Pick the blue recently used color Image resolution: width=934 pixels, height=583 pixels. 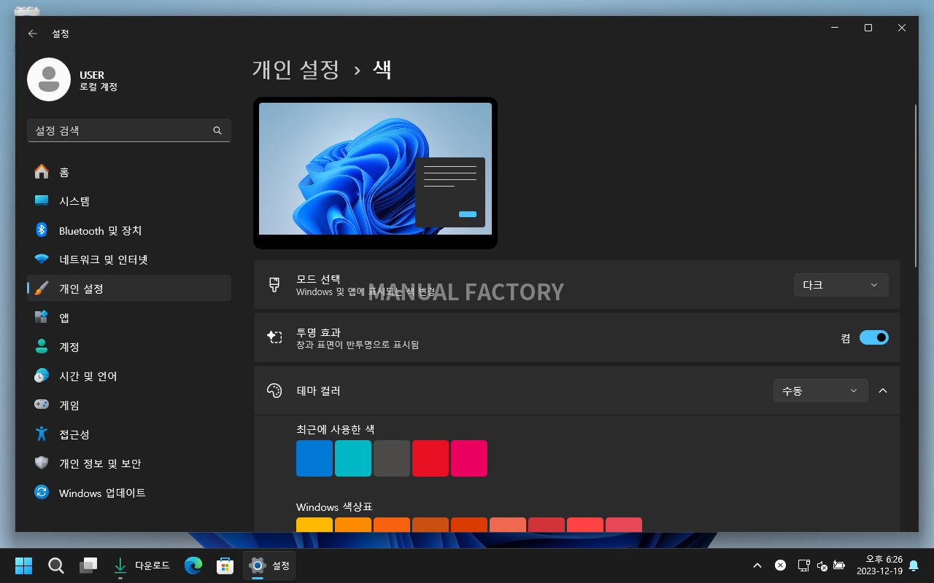pos(314,458)
